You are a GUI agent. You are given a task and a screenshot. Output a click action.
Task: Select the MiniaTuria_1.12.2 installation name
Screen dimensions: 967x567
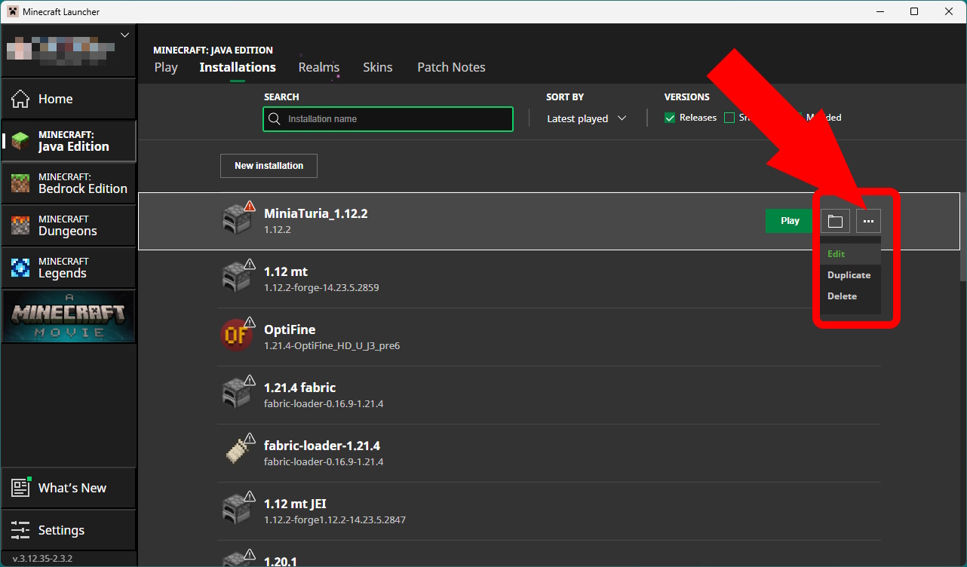click(x=315, y=213)
